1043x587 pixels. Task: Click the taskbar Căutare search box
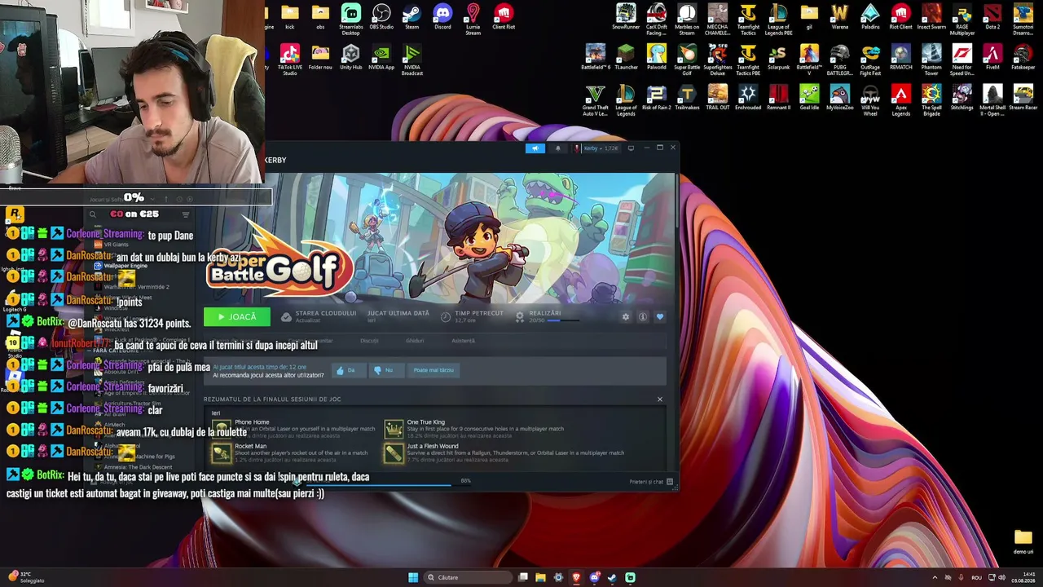point(470,578)
